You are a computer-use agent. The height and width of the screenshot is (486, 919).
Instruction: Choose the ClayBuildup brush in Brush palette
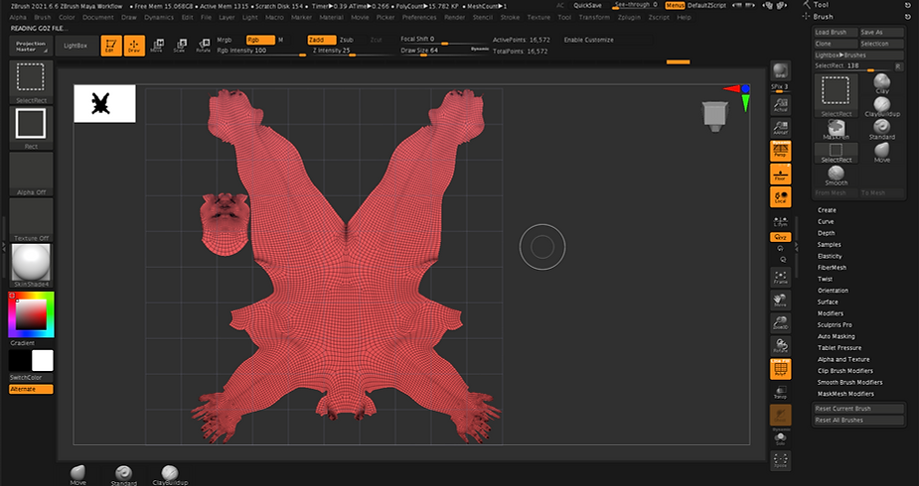pos(881,106)
